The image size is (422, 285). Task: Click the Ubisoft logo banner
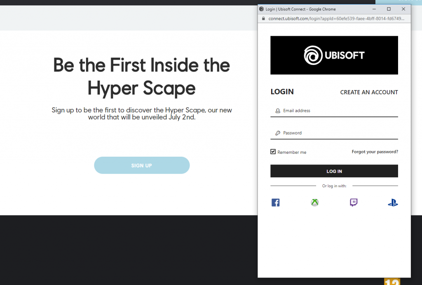coord(334,55)
